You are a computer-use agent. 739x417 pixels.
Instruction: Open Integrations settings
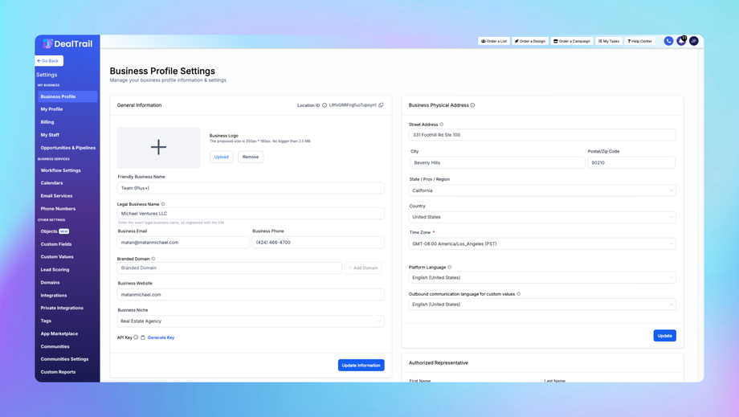pyautogui.click(x=54, y=296)
